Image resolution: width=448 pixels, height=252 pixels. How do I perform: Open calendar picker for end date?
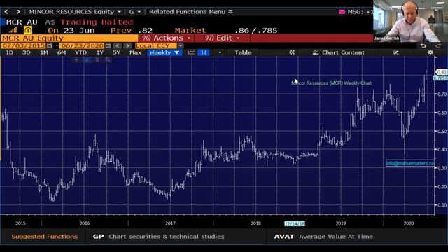click(108, 45)
